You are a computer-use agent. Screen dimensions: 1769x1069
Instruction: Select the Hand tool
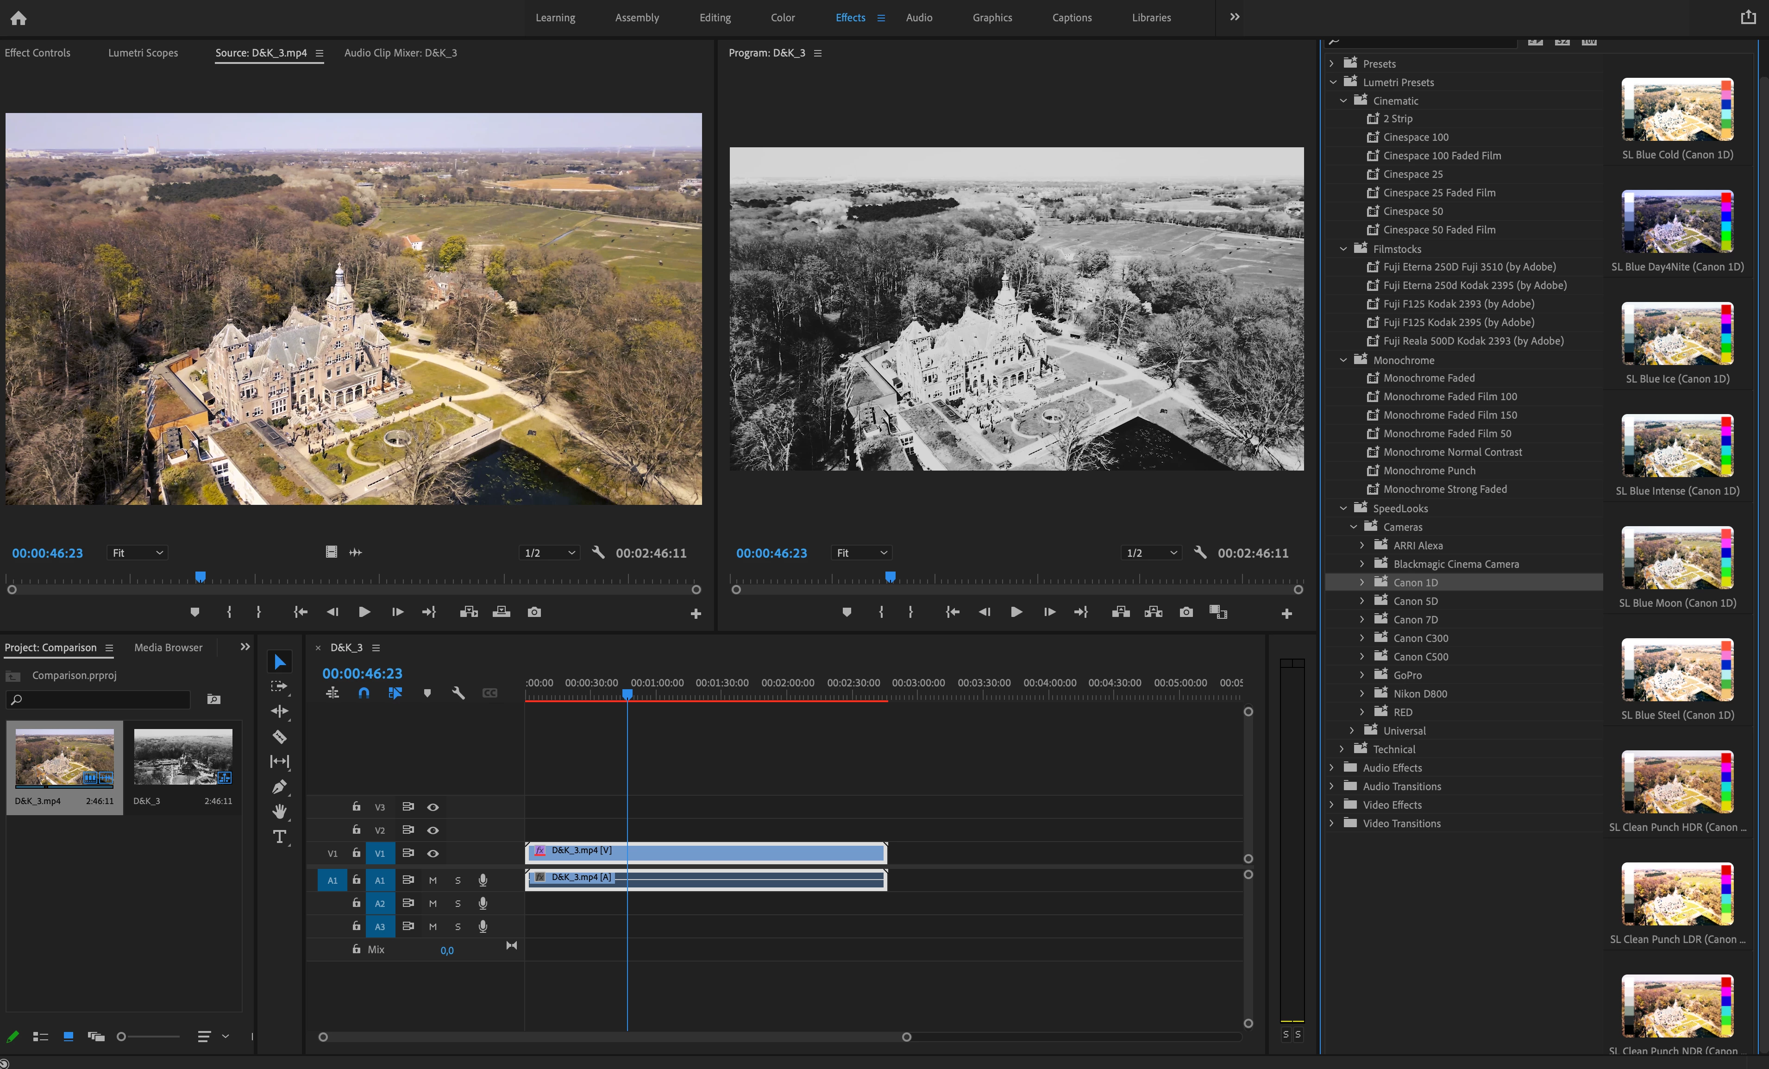[279, 811]
